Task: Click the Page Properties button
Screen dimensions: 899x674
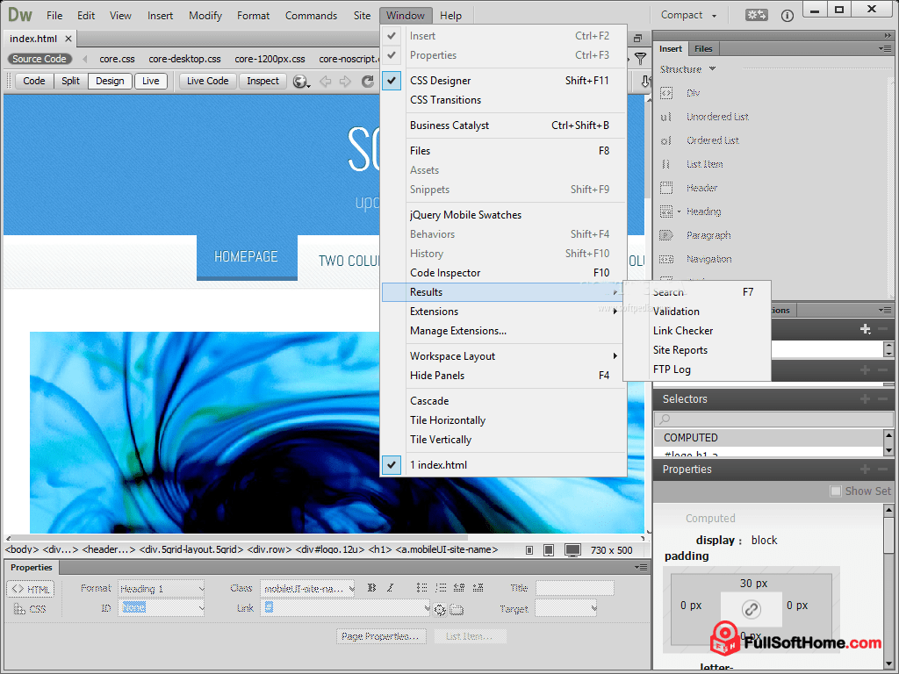Action: (382, 636)
